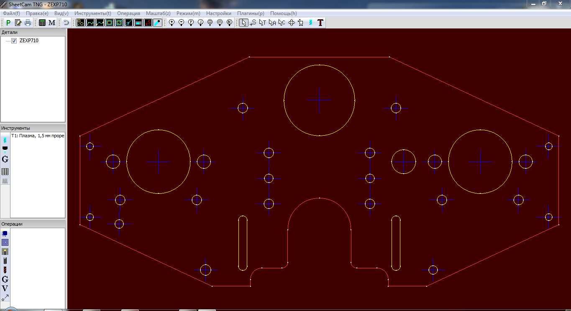The width and height of the screenshot is (571, 311).
Task: Add pocket spiral operation in Операции
Action: [x=5, y=242]
